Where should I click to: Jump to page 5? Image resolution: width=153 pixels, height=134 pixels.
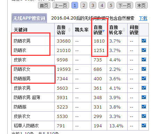(111, 6)
